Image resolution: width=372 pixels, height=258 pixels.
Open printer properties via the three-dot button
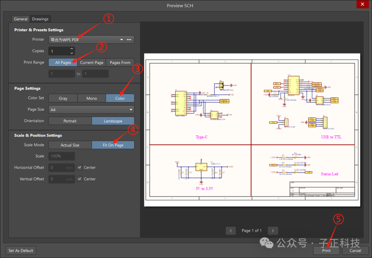[x=129, y=40]
